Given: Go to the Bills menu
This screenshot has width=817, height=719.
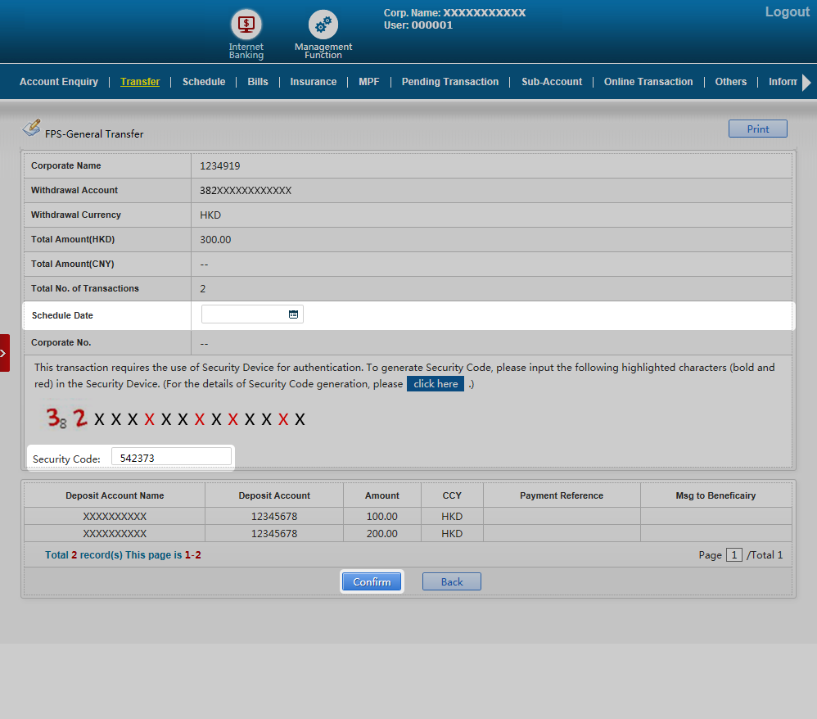Looking at the screenshot, I should click(x=258, y=82).
